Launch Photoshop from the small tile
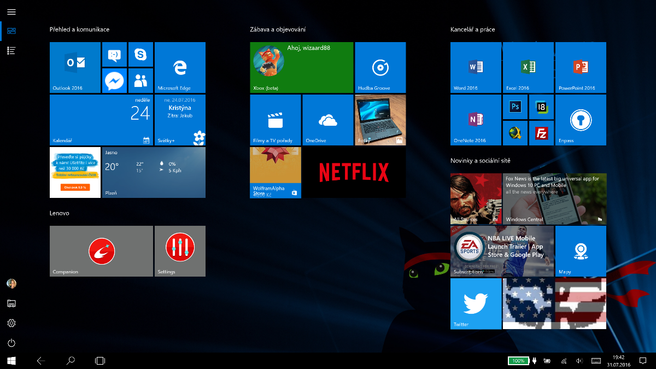 click(515, 107)
